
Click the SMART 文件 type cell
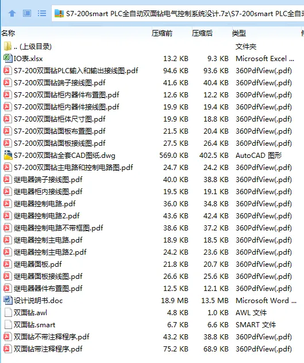pos(256,324)
